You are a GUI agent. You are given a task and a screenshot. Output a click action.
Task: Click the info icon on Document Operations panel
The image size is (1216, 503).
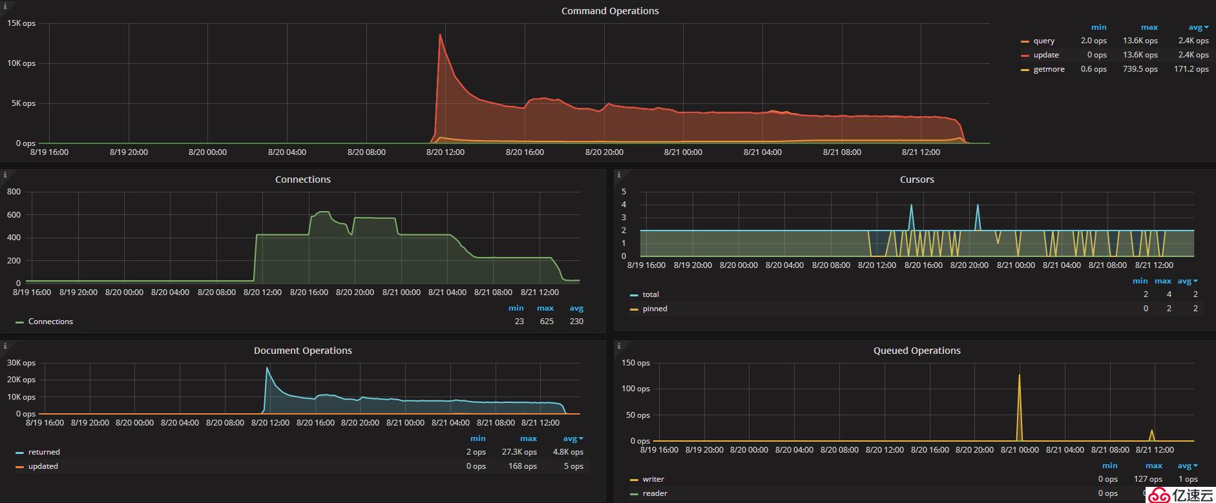tap(5, 345)
